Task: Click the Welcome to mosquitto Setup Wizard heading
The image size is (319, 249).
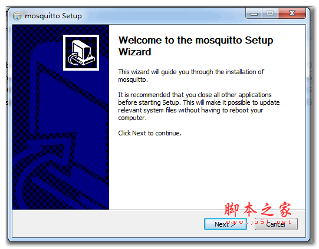Action: (x=196, y=46)
